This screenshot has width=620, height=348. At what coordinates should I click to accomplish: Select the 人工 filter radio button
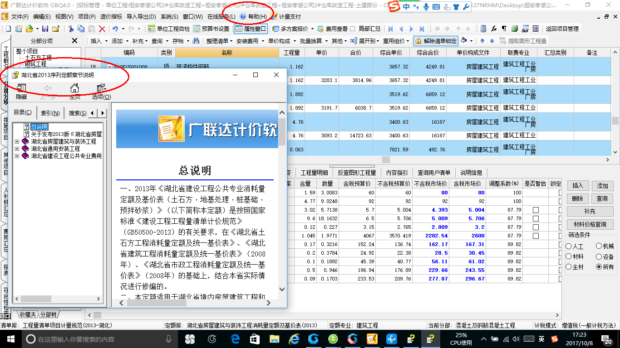tap(569, 246)
